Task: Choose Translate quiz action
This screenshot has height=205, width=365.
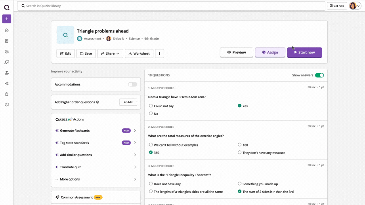Action: pos(96,167)
